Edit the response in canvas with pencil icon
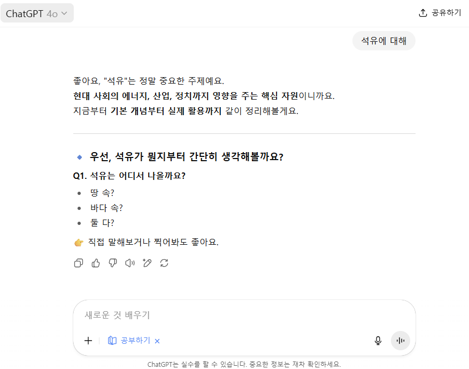Viewport: 469px width, 369px height. [x=147, y=263]
